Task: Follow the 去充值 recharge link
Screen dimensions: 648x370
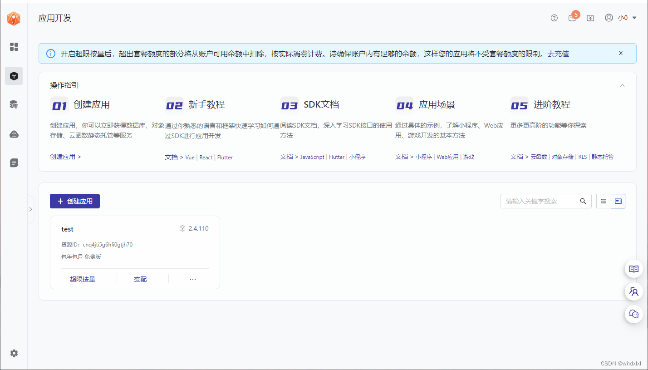Action: coord(558,54)
